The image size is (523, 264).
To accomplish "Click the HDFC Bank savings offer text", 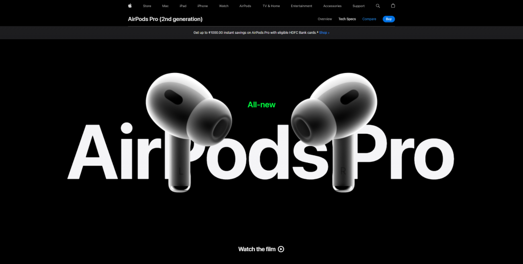I will (x=255, y=33).
